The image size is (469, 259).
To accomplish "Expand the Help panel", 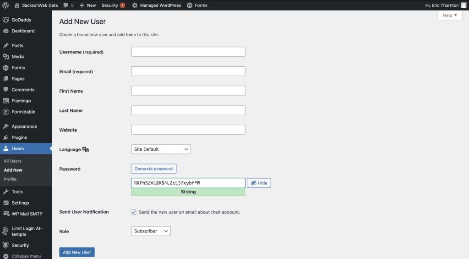I will pyautogui.click(x=450, y=15).
